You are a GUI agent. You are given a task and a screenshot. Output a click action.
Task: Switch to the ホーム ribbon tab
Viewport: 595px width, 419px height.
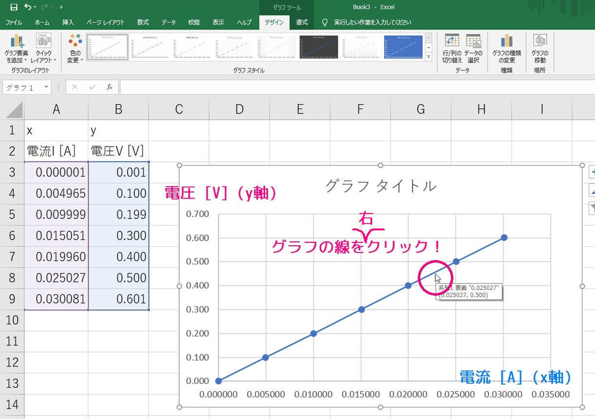click(42, 22)
